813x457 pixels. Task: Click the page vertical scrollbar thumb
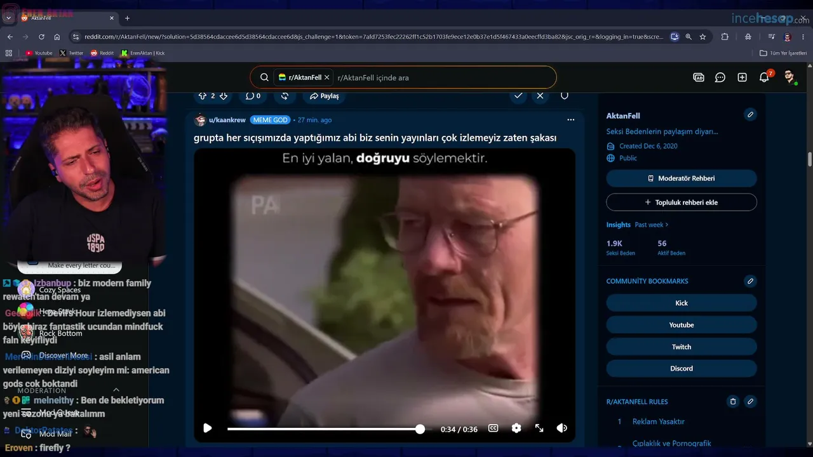click(x=810, y=159)
